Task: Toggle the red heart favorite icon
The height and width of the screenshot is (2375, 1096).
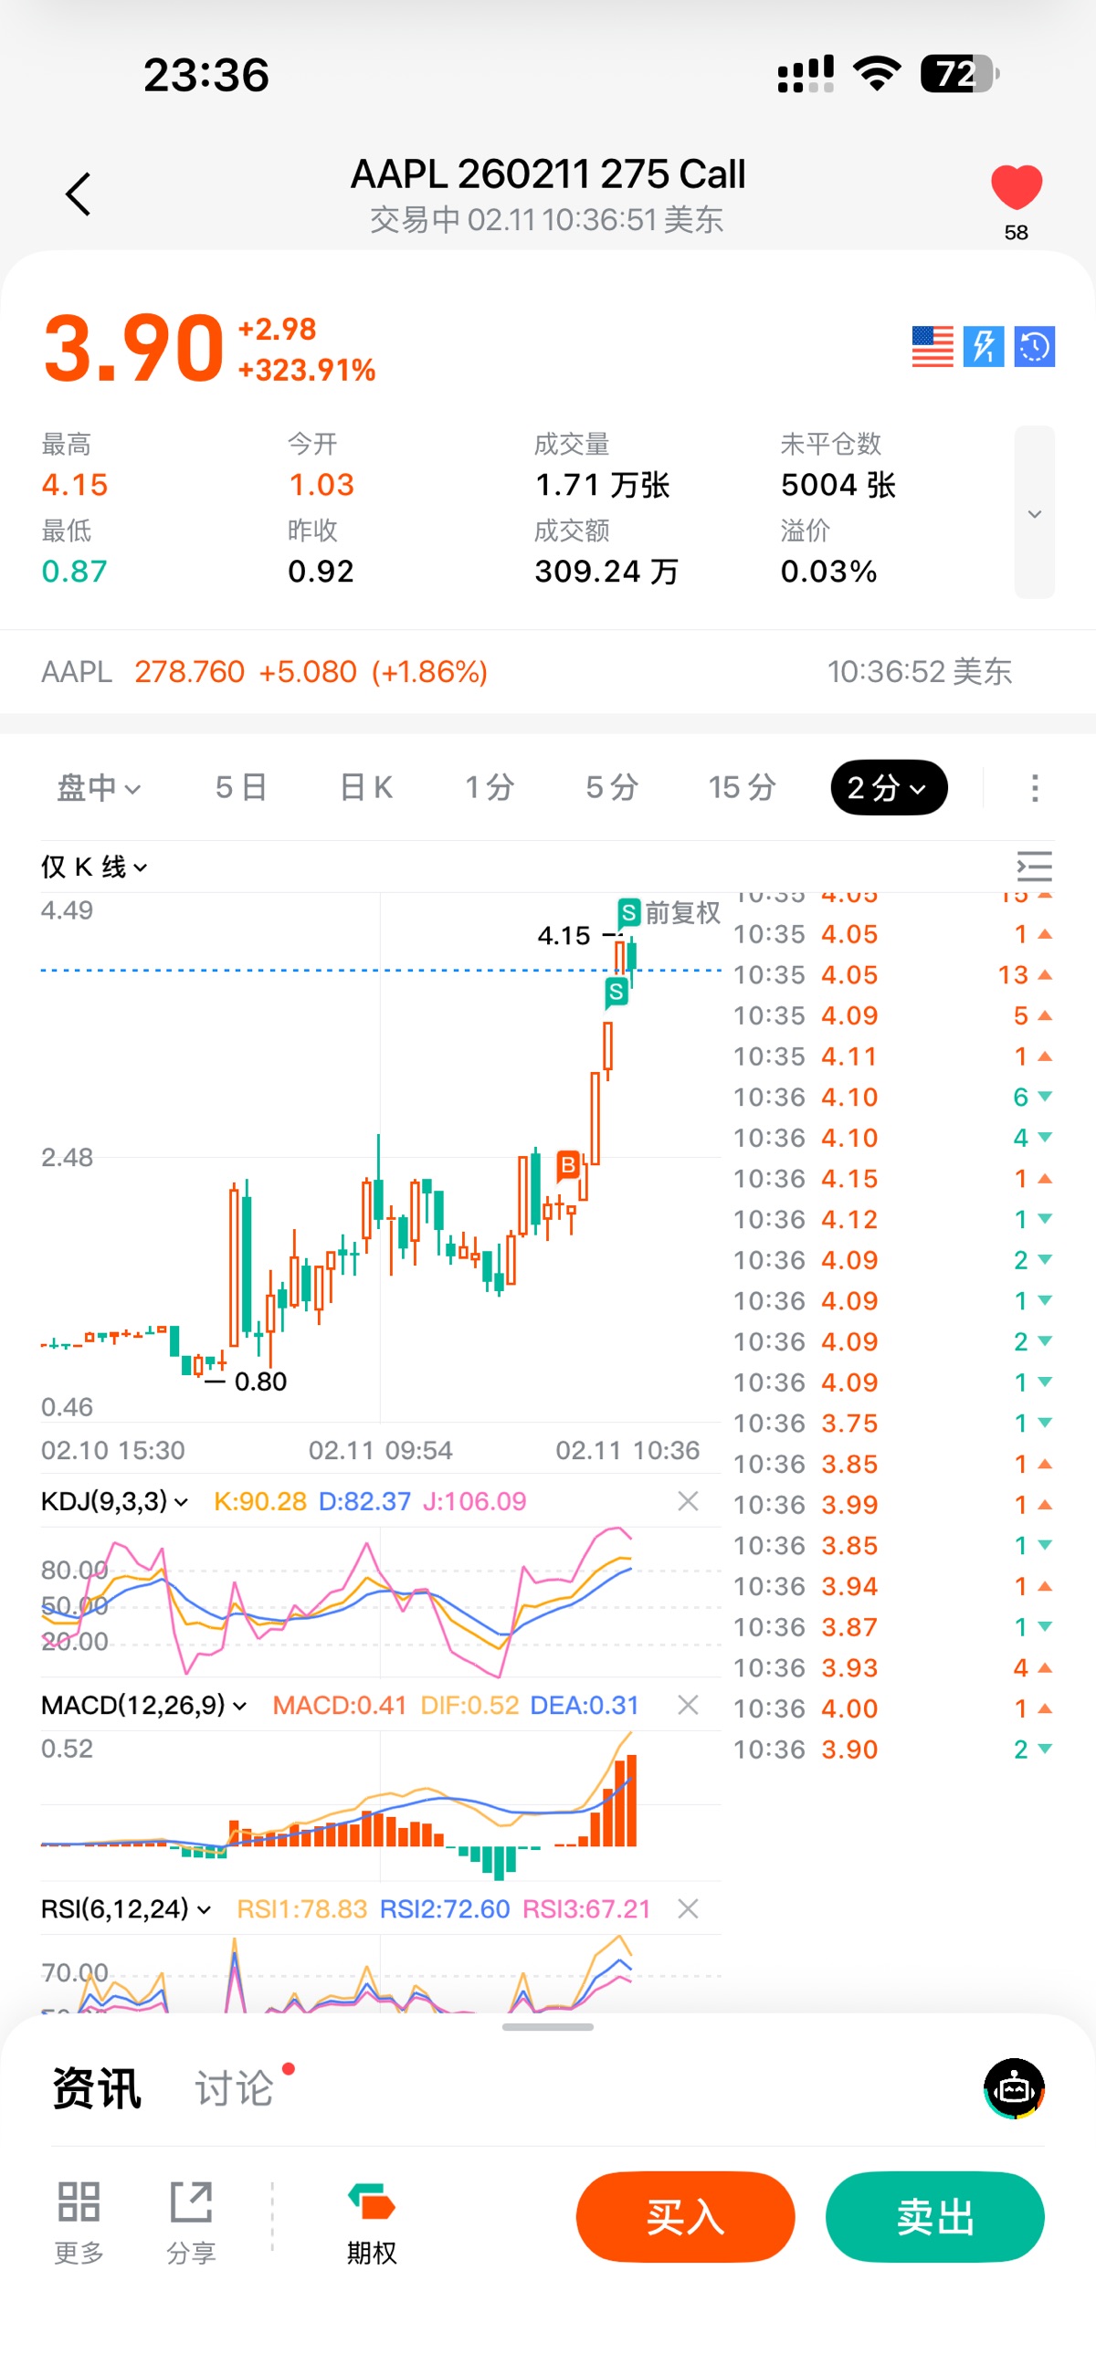Action: [x=1016, y=188]
